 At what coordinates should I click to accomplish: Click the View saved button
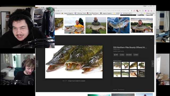tap(129, 55)
